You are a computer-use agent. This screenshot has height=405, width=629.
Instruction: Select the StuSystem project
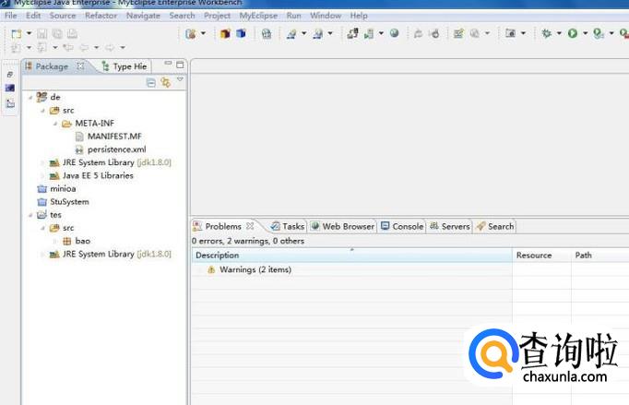click(x=69, y=201)
